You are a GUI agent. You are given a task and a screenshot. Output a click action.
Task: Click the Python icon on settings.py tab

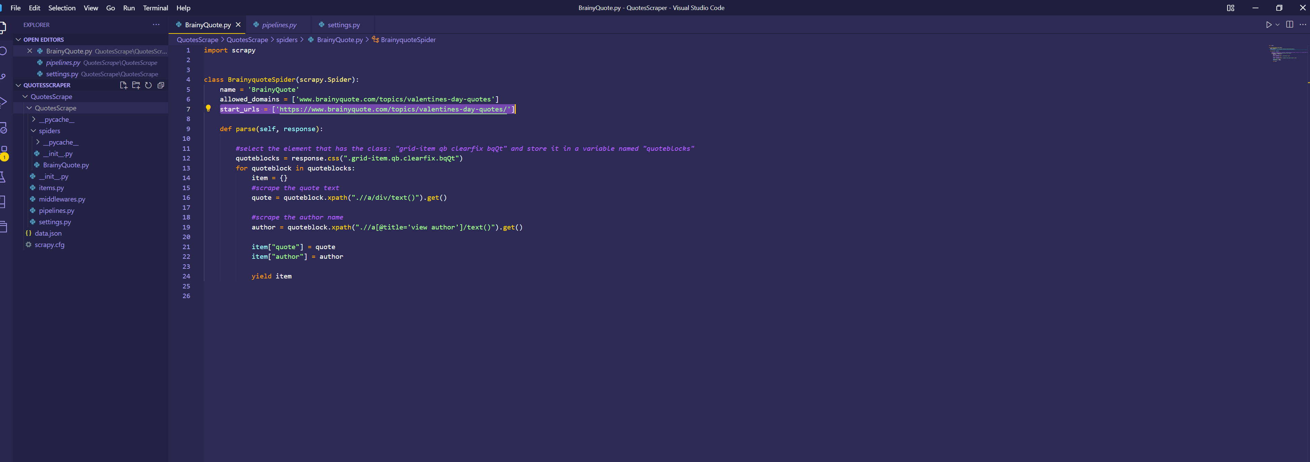[321, 24]
